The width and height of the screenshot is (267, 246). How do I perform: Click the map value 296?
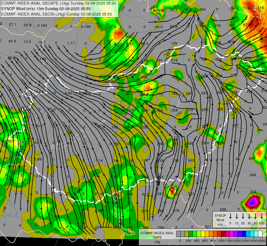[x=223, y=209]
